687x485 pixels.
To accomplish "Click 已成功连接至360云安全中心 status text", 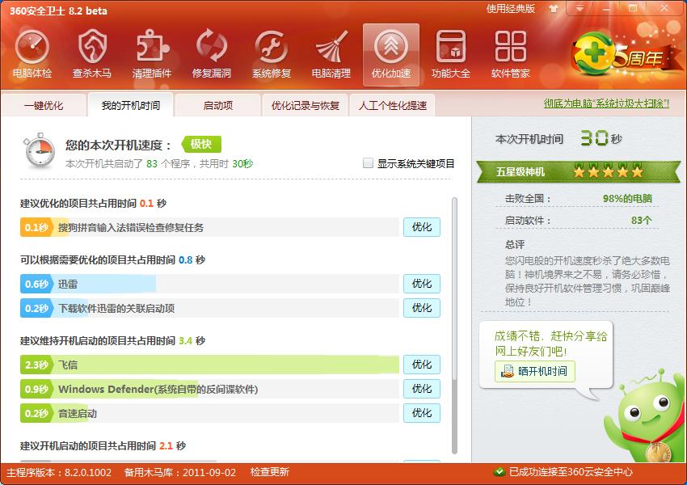I will click(571, 472).
